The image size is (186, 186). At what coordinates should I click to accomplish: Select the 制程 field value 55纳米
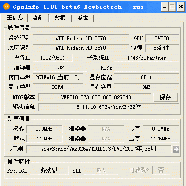pyautogui.click(x=162, y=48)
